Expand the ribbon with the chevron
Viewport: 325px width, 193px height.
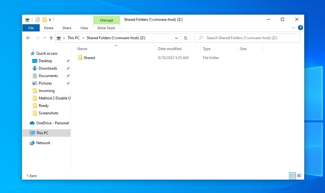(294, 28)
